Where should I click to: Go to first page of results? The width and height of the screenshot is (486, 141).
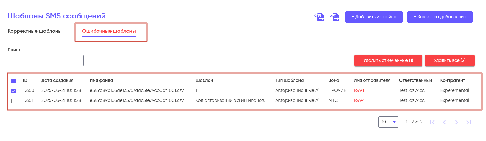pyautogui.click(x=432, y=122)
